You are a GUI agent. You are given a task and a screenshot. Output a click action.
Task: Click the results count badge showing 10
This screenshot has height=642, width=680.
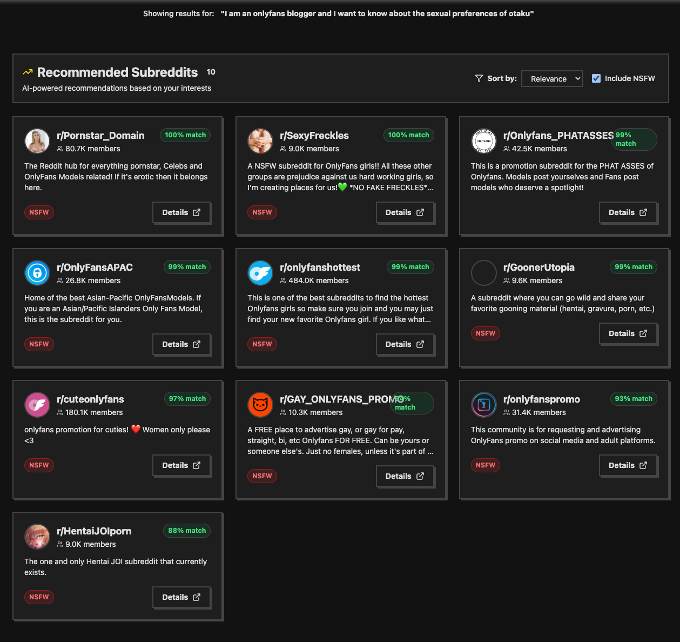(x=211, y=72)
